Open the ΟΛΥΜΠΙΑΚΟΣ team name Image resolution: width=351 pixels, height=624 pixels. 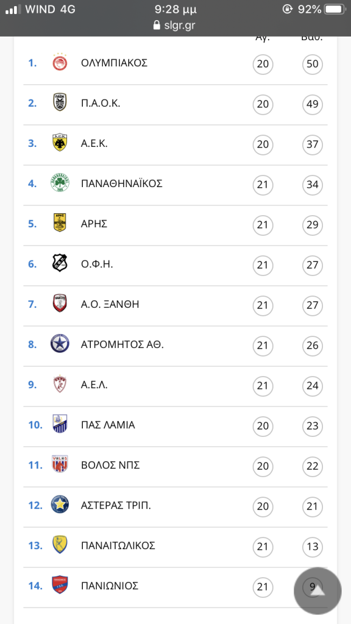114,63
